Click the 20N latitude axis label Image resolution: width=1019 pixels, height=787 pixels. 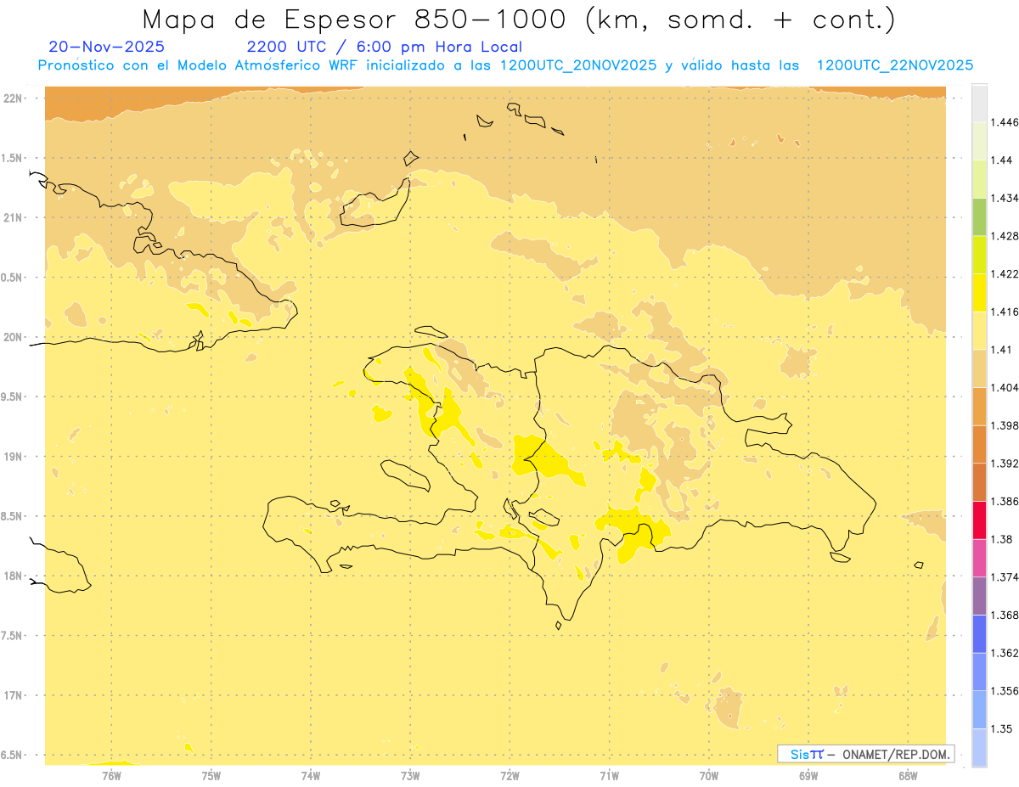(x=13, y=337)
